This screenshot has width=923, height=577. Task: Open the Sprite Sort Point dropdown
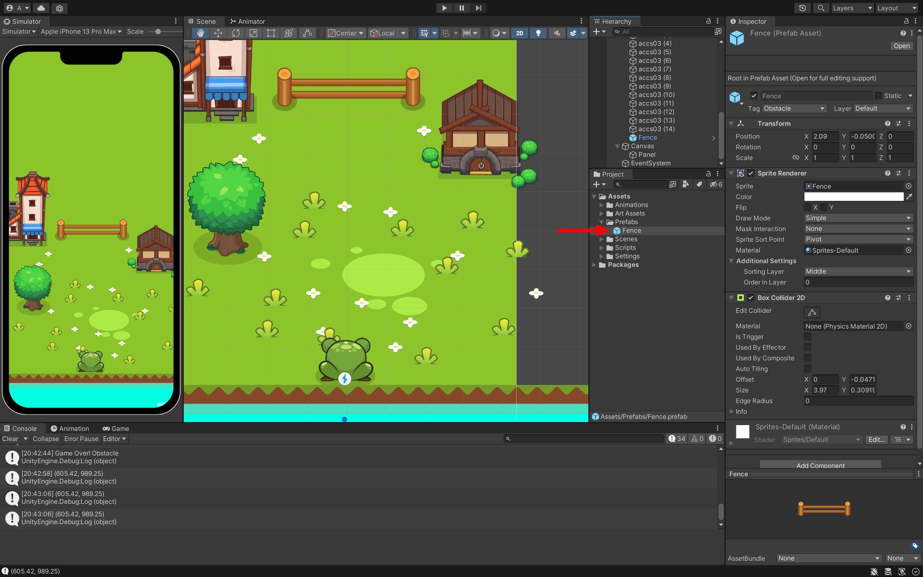[x=858, y=239]
